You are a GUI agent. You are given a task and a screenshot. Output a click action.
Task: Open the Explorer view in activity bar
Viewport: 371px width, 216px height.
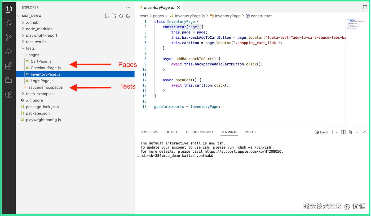9,9
